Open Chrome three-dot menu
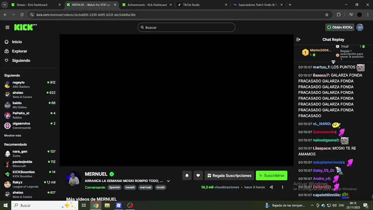This screenshot has width=373, height=210. (368, 15)
